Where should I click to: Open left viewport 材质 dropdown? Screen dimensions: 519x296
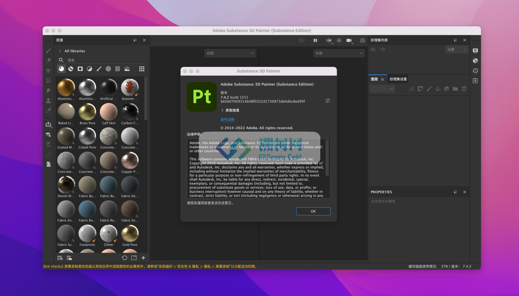[x=230, y=53]
